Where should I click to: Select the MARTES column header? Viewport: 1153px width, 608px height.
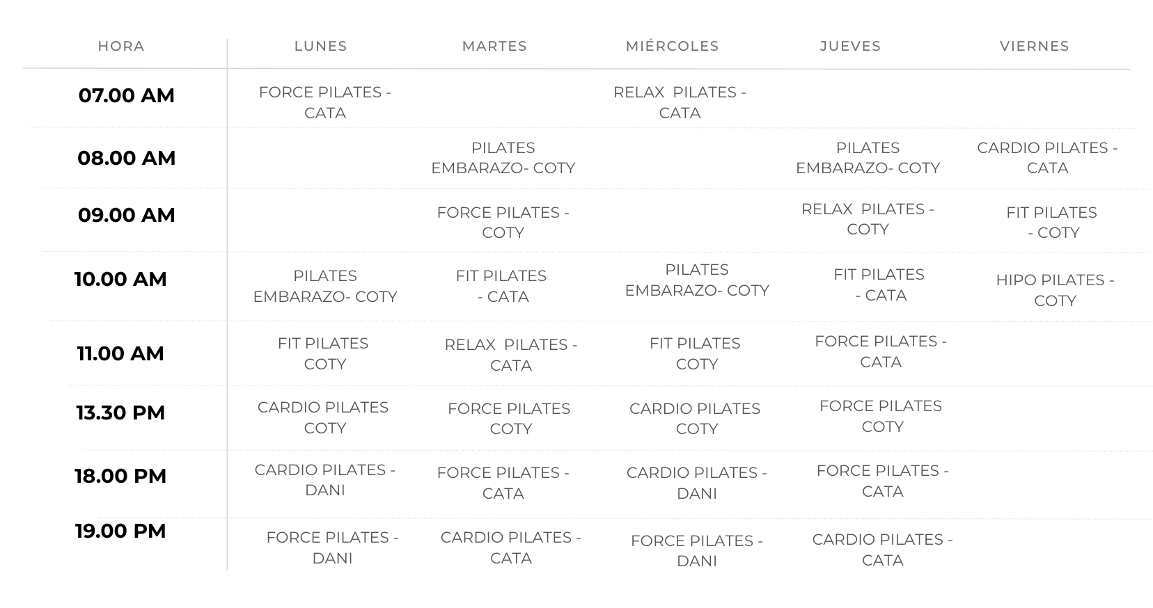click(x=494, y=47)
